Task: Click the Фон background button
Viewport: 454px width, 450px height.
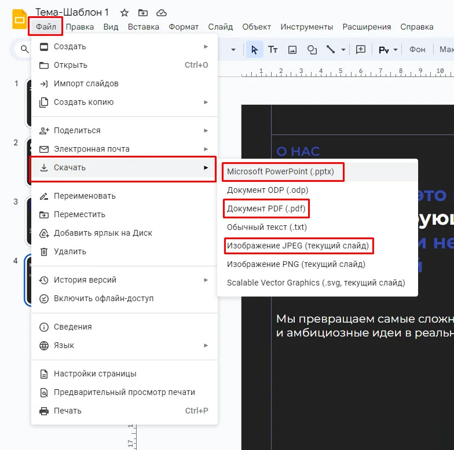Action: click(417, 50)
